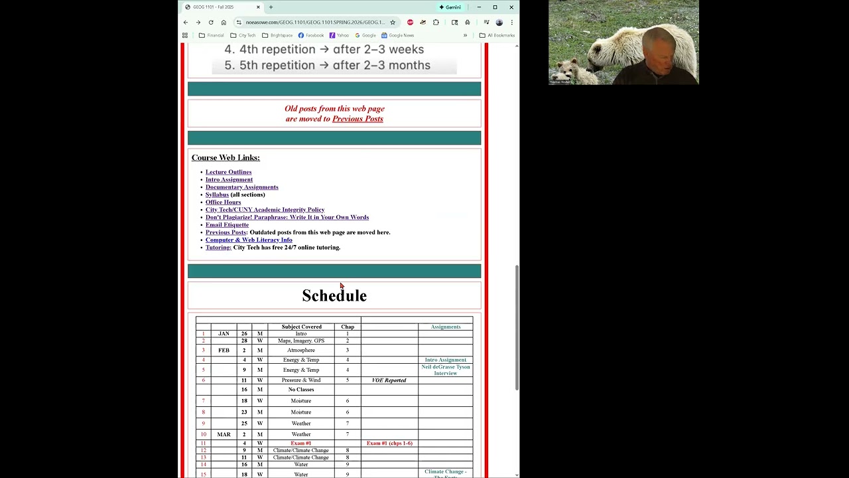Go back using the browser back arrow

tap(186, 23)
